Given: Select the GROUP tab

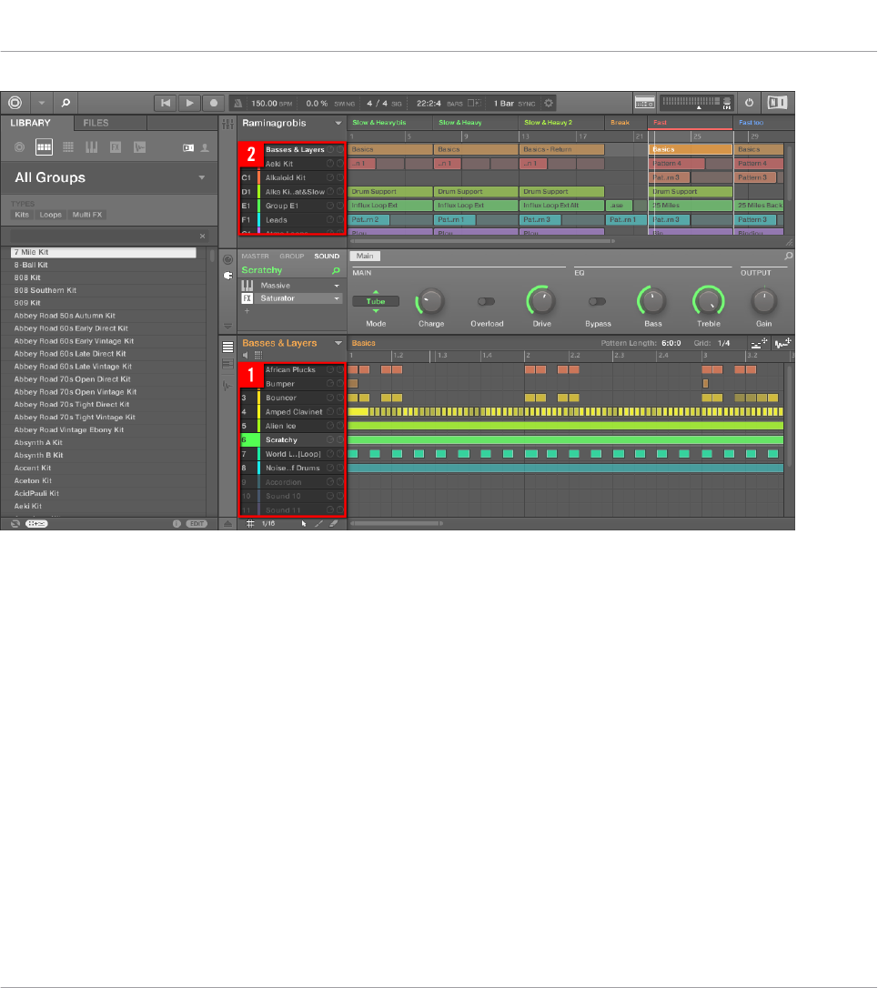Looking at the screenshot, I should 292,257.
